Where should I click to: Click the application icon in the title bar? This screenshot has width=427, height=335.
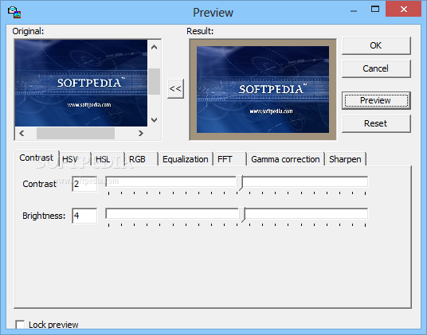tap(14, 12)
